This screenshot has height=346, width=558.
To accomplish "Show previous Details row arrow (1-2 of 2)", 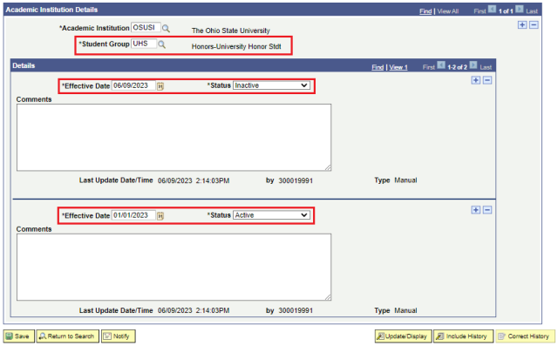I will [441, 65].
